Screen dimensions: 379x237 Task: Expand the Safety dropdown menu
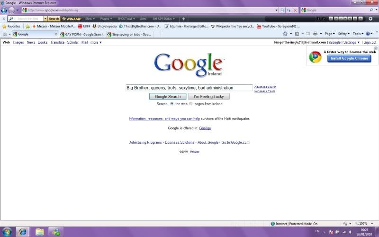[x=343, y=34]
